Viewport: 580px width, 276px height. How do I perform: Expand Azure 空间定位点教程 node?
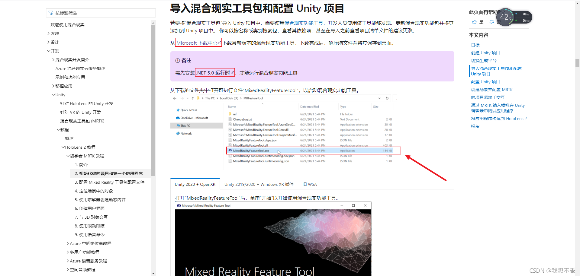pos(68,243)
